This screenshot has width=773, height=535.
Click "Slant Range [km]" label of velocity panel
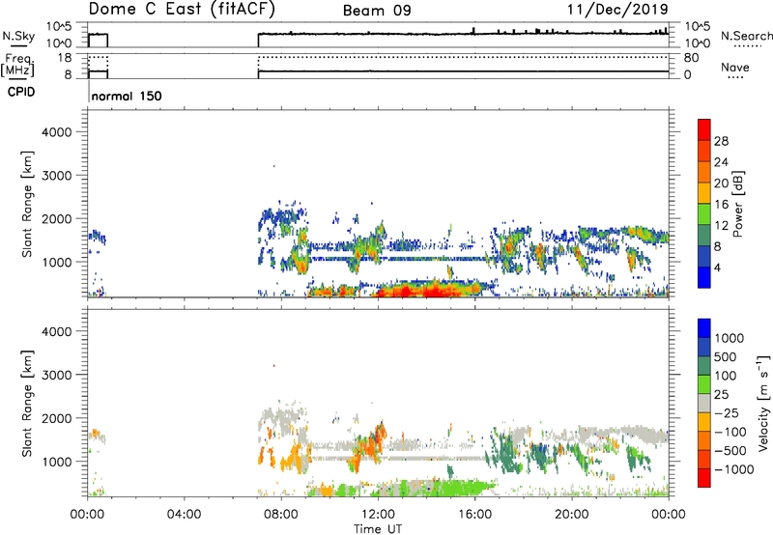click(x=27, y=404)
